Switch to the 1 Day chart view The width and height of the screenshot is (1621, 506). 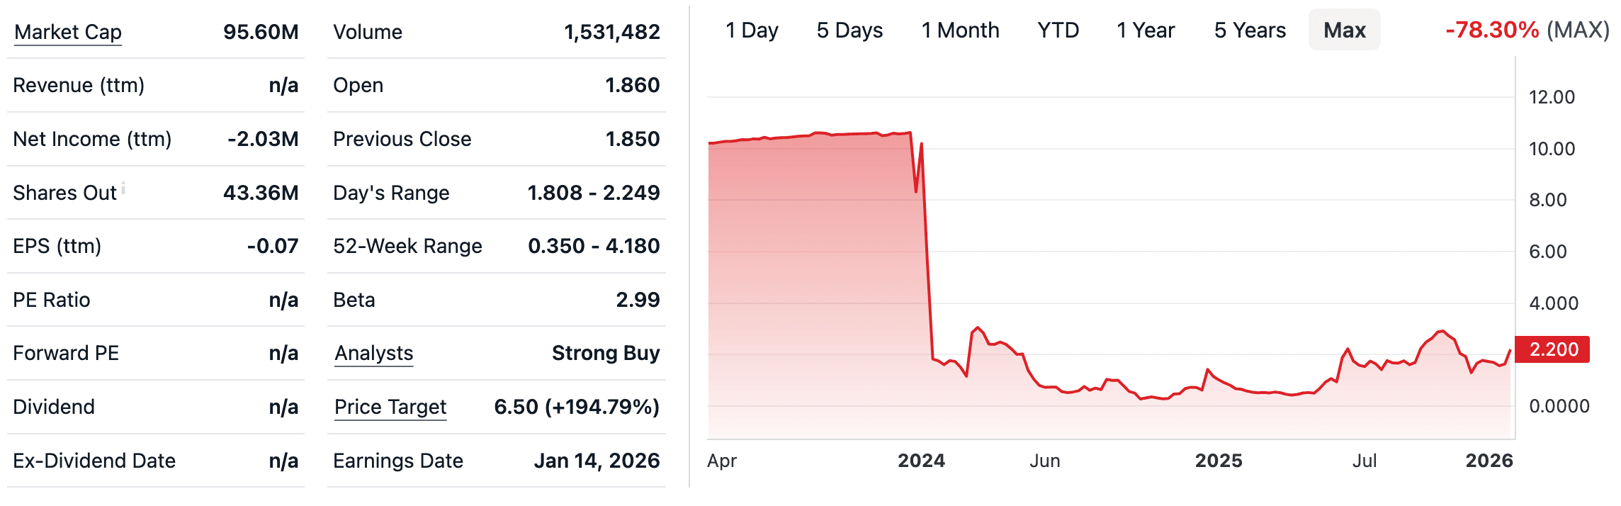752,30
